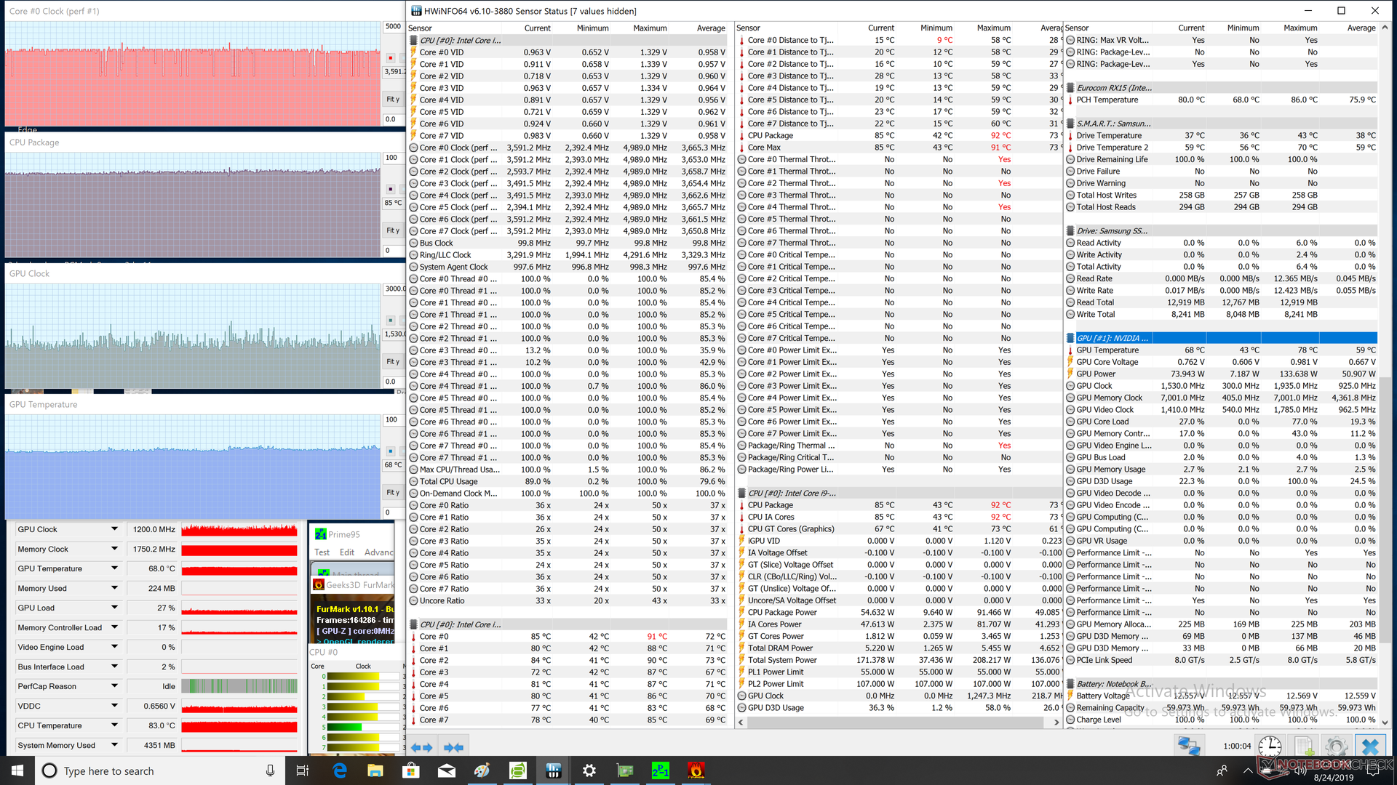The image size is (1397, 785).
Task: Click the HWiNFO network/remote monitoring icon
Action: tap(1189, 746)
